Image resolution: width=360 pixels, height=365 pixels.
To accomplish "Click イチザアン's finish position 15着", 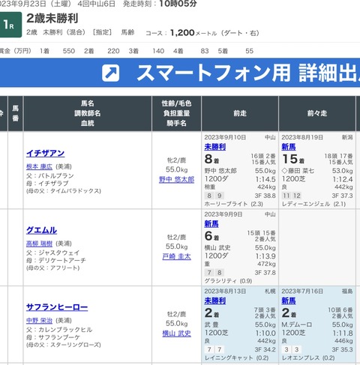I will tap(293, 159).
